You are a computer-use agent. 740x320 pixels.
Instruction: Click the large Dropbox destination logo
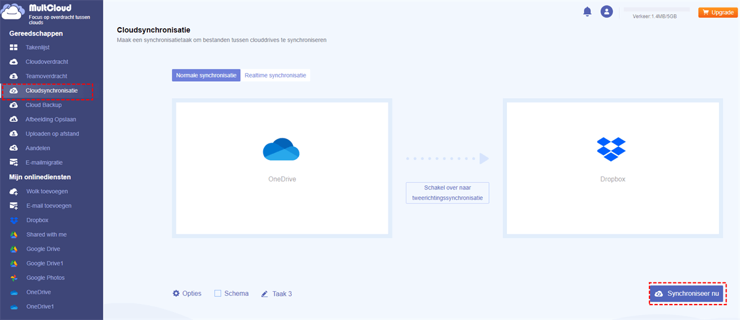pyautogui.click(x=611, y=149)
